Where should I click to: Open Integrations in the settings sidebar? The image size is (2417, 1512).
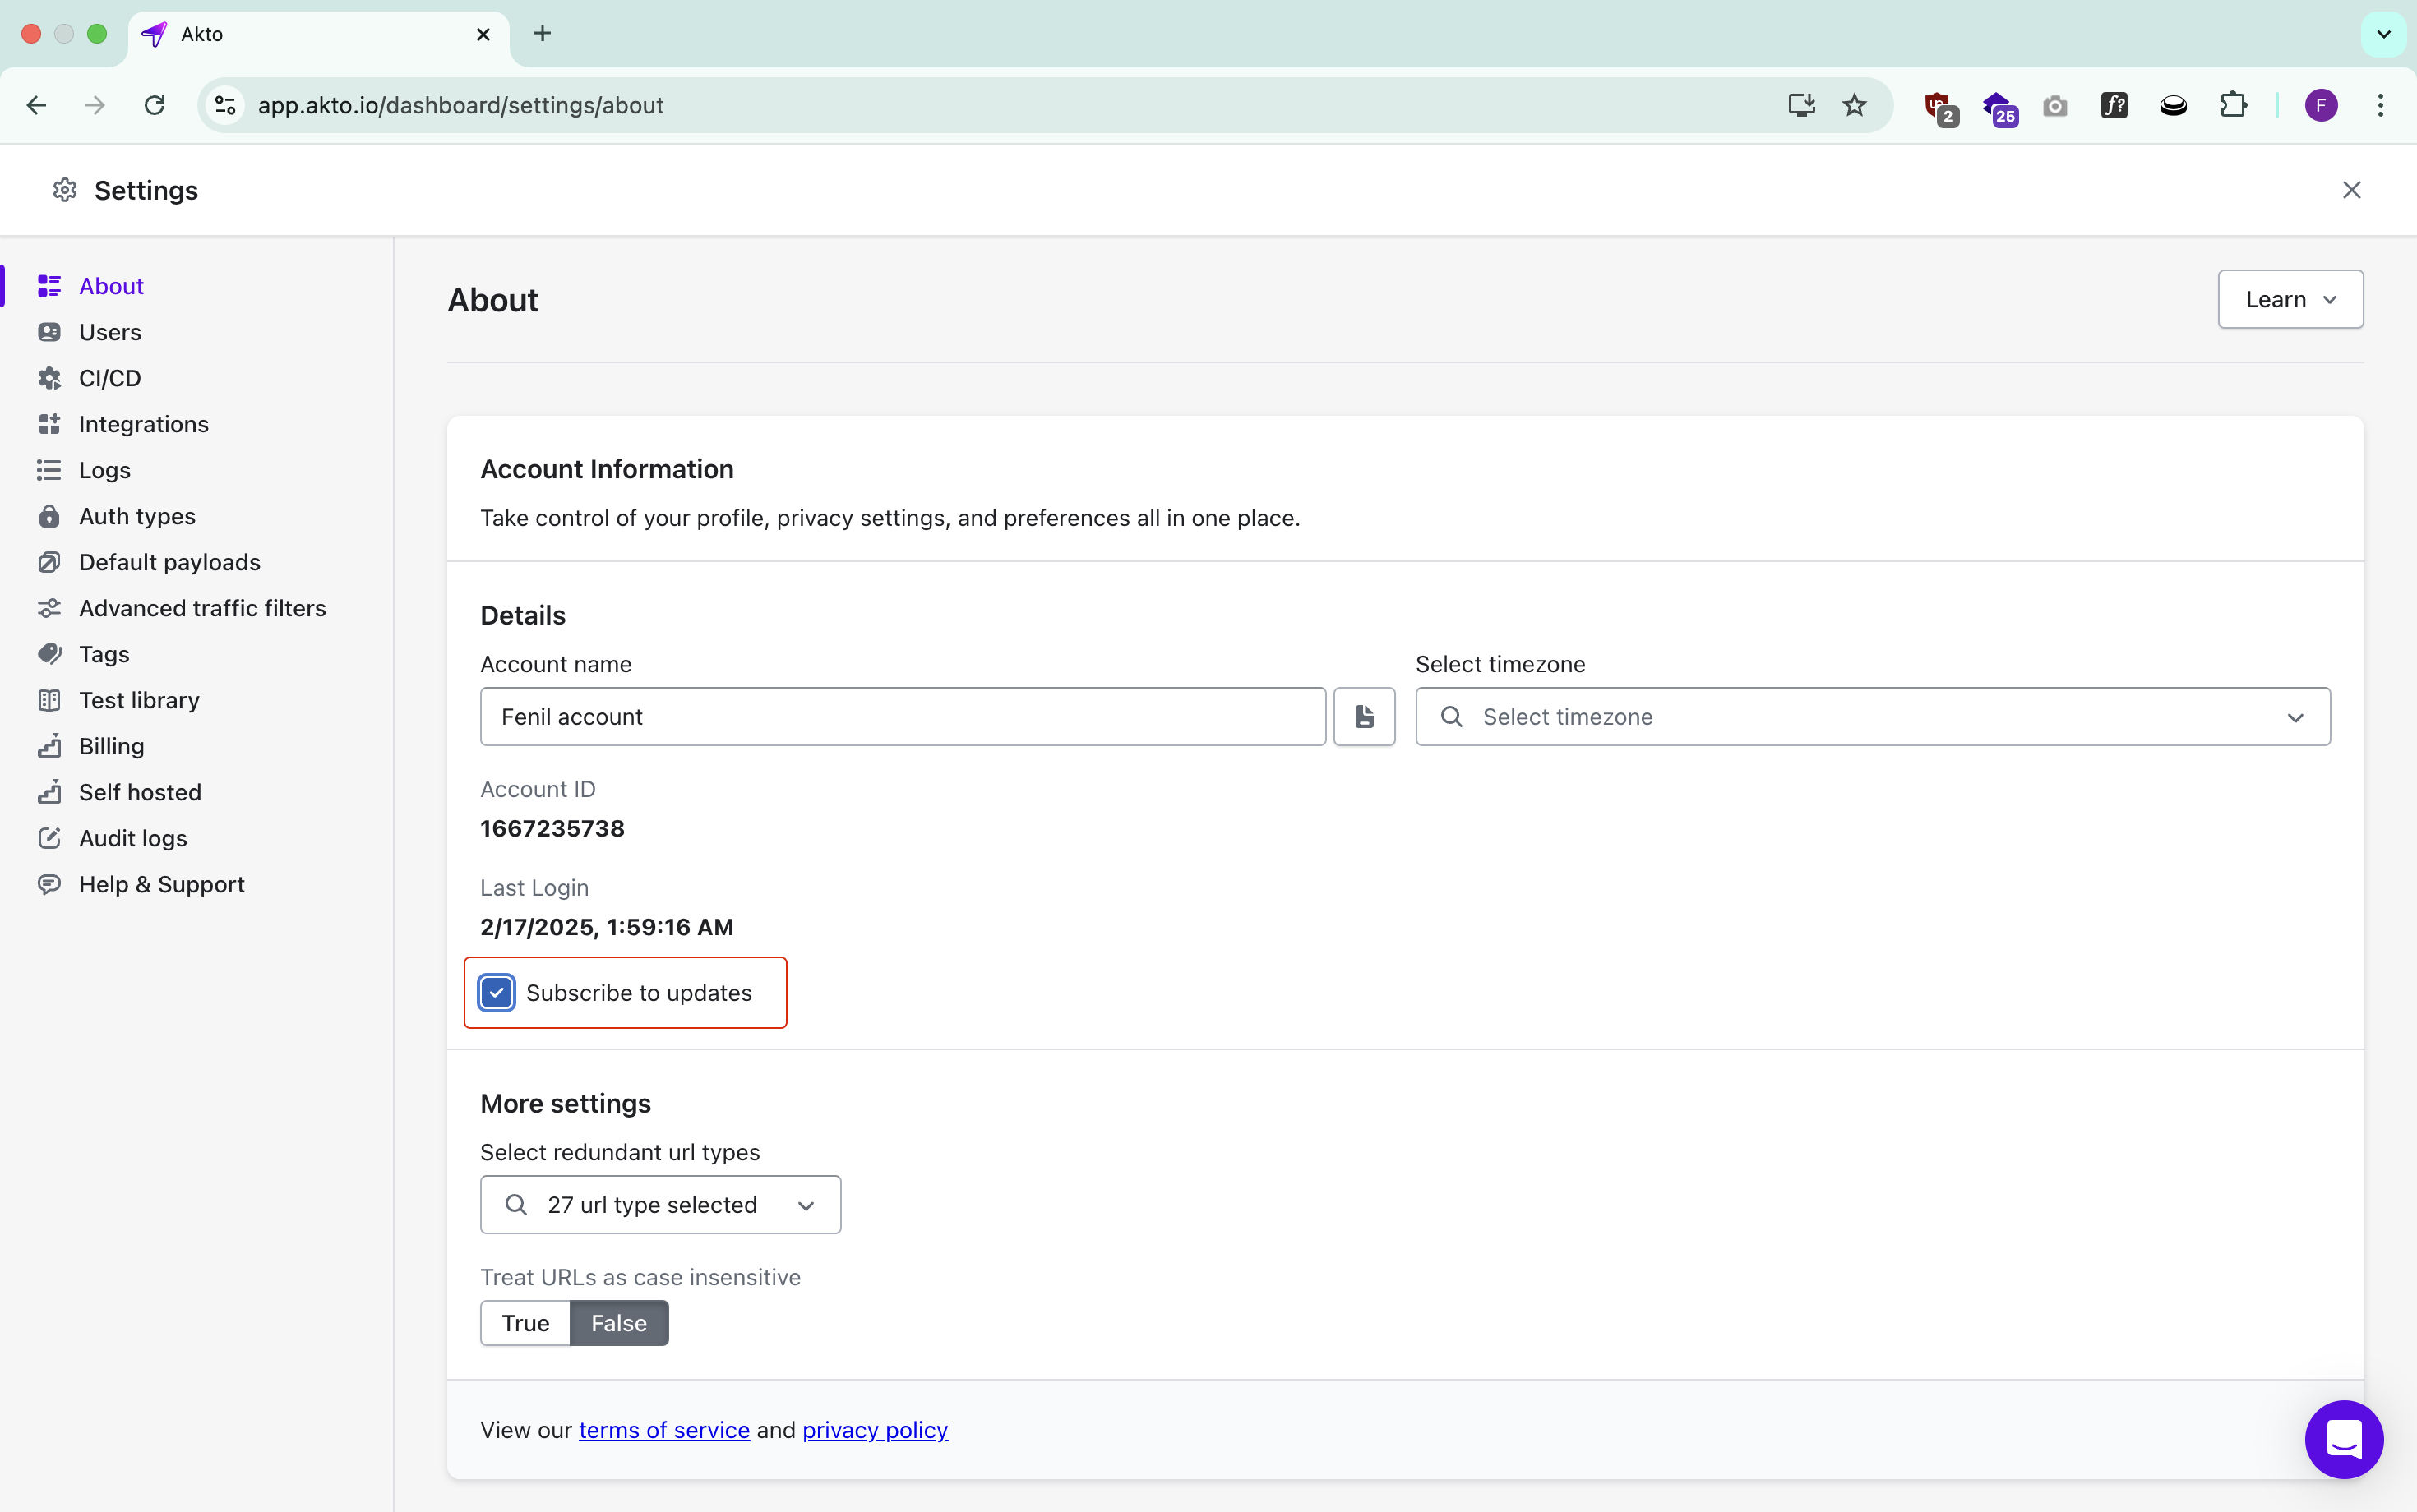tap(143, 424)
